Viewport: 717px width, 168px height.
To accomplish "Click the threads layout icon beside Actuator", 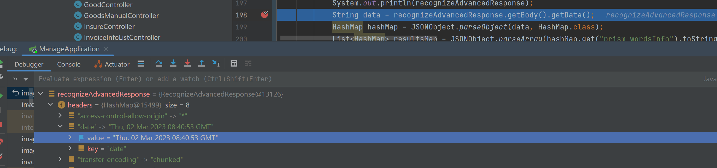I will [x=141, y=64].
